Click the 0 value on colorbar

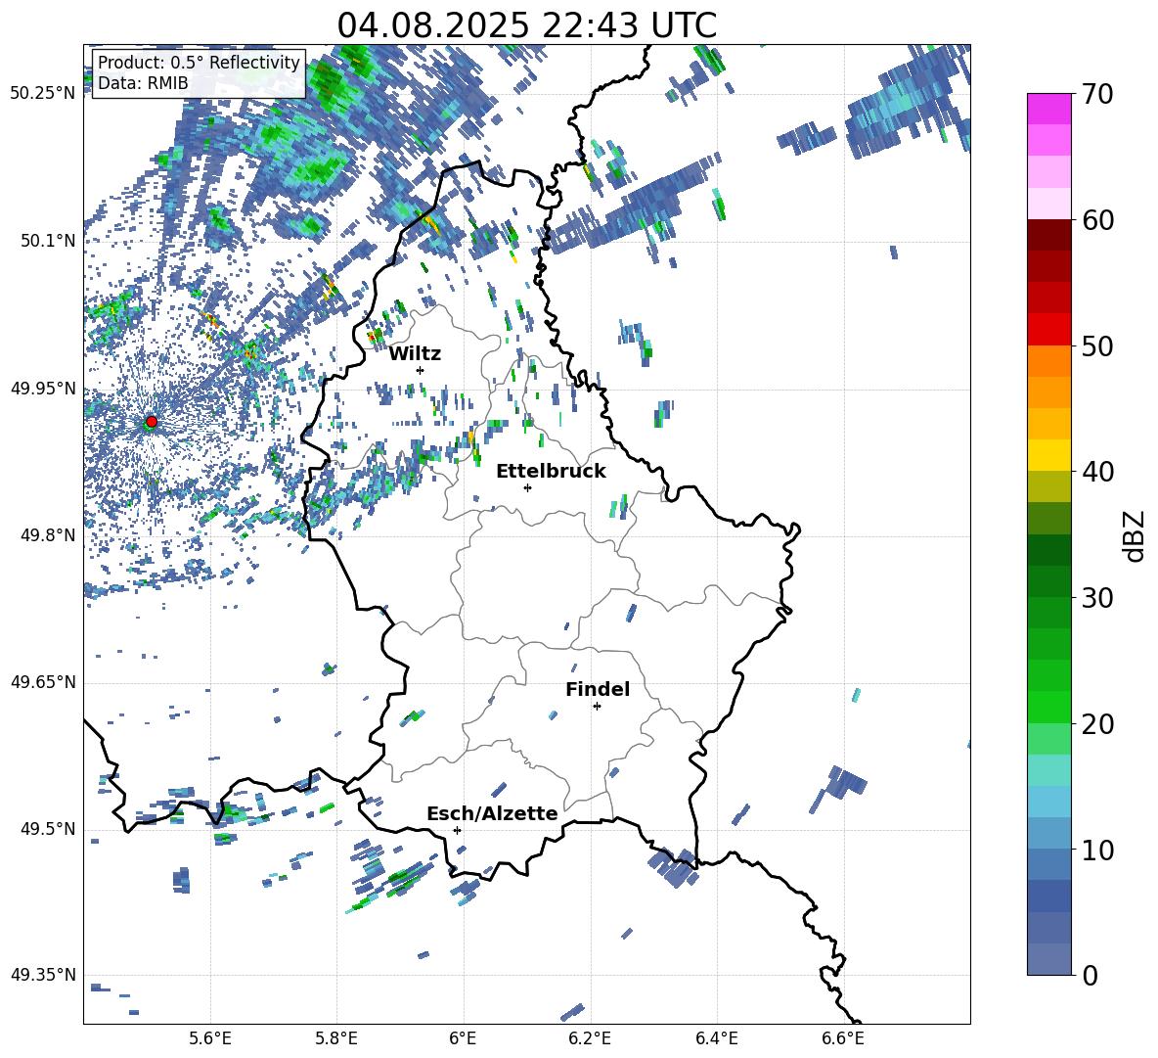(x=1090, y=975)
